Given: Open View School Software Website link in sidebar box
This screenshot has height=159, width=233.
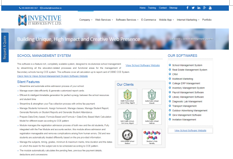Looking at the screenshot, I should coord(190,131).
